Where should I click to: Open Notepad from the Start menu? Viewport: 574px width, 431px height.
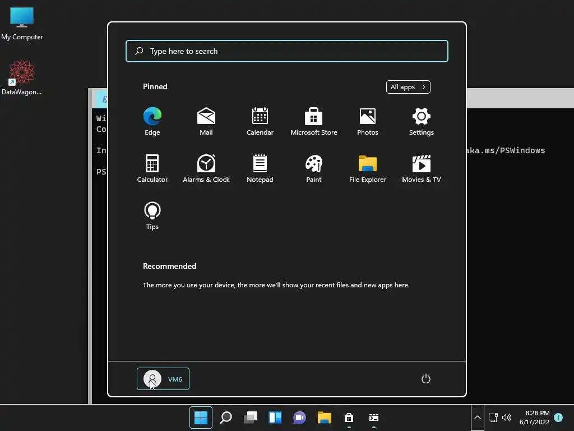pyautogui.click(x=260, y=168)
